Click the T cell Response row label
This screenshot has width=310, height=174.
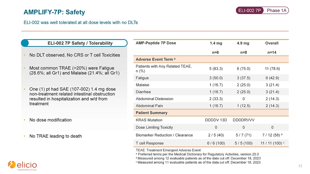click(150, 143)
